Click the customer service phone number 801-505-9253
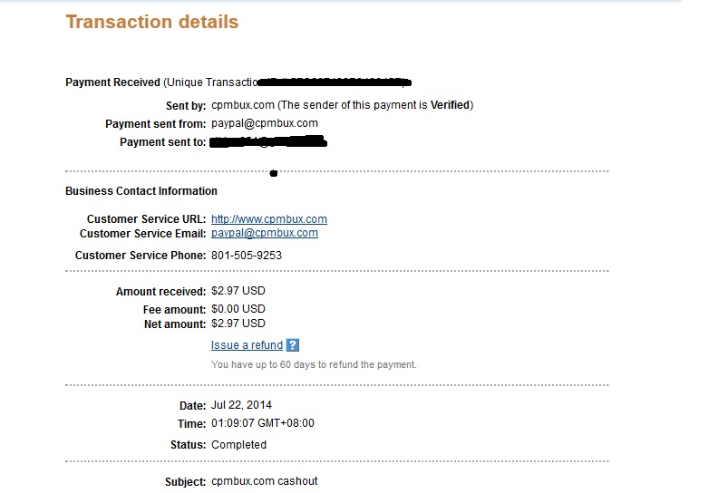The height and width of the screenshot is (493, 718). (x=247, y=256)
